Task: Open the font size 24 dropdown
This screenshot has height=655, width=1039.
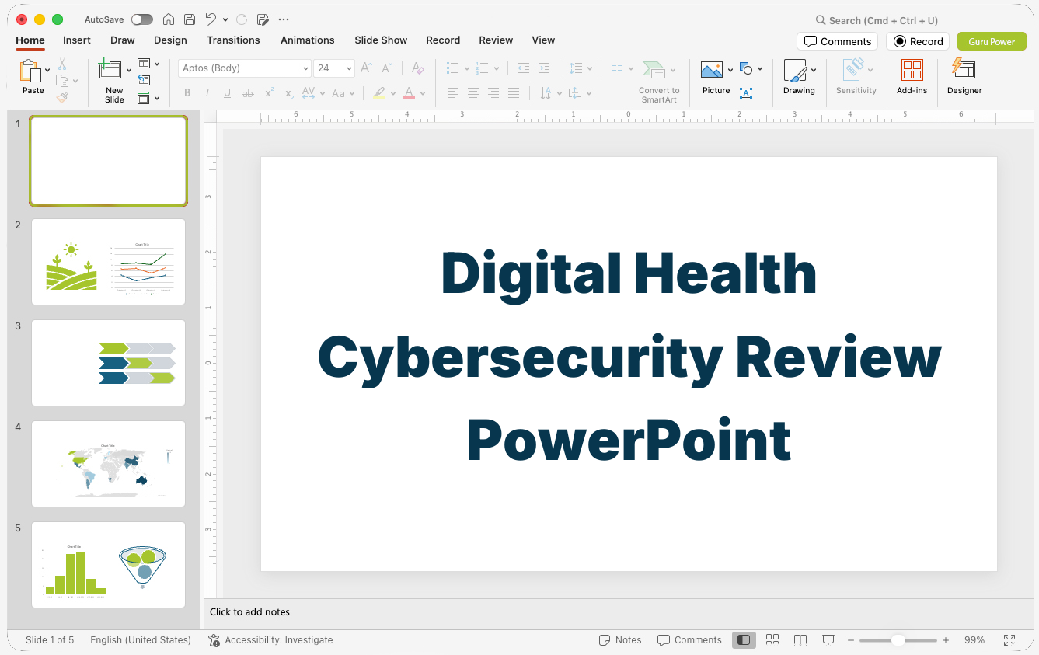Action: [x=334, y=68]
